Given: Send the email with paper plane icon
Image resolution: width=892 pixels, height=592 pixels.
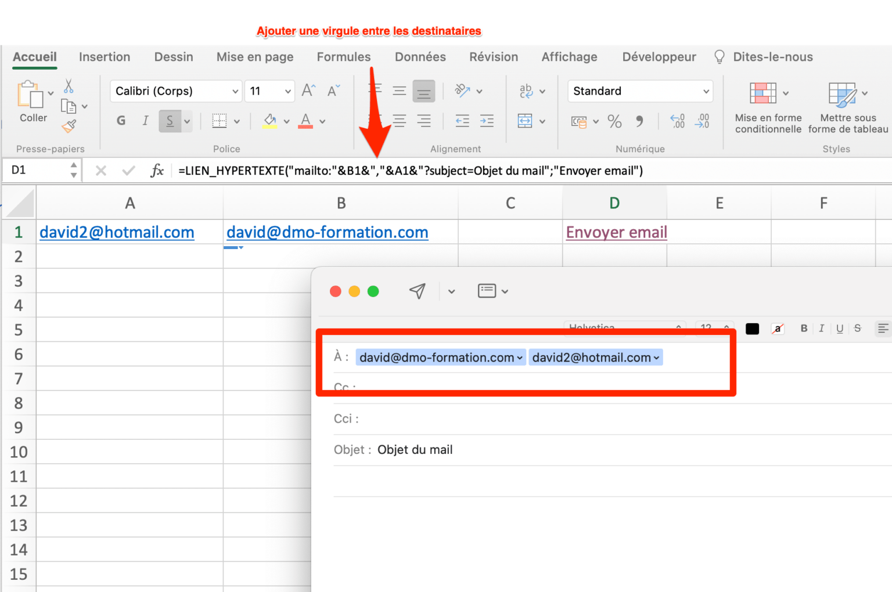Looking at the screenshot, I should pos(418,291).
